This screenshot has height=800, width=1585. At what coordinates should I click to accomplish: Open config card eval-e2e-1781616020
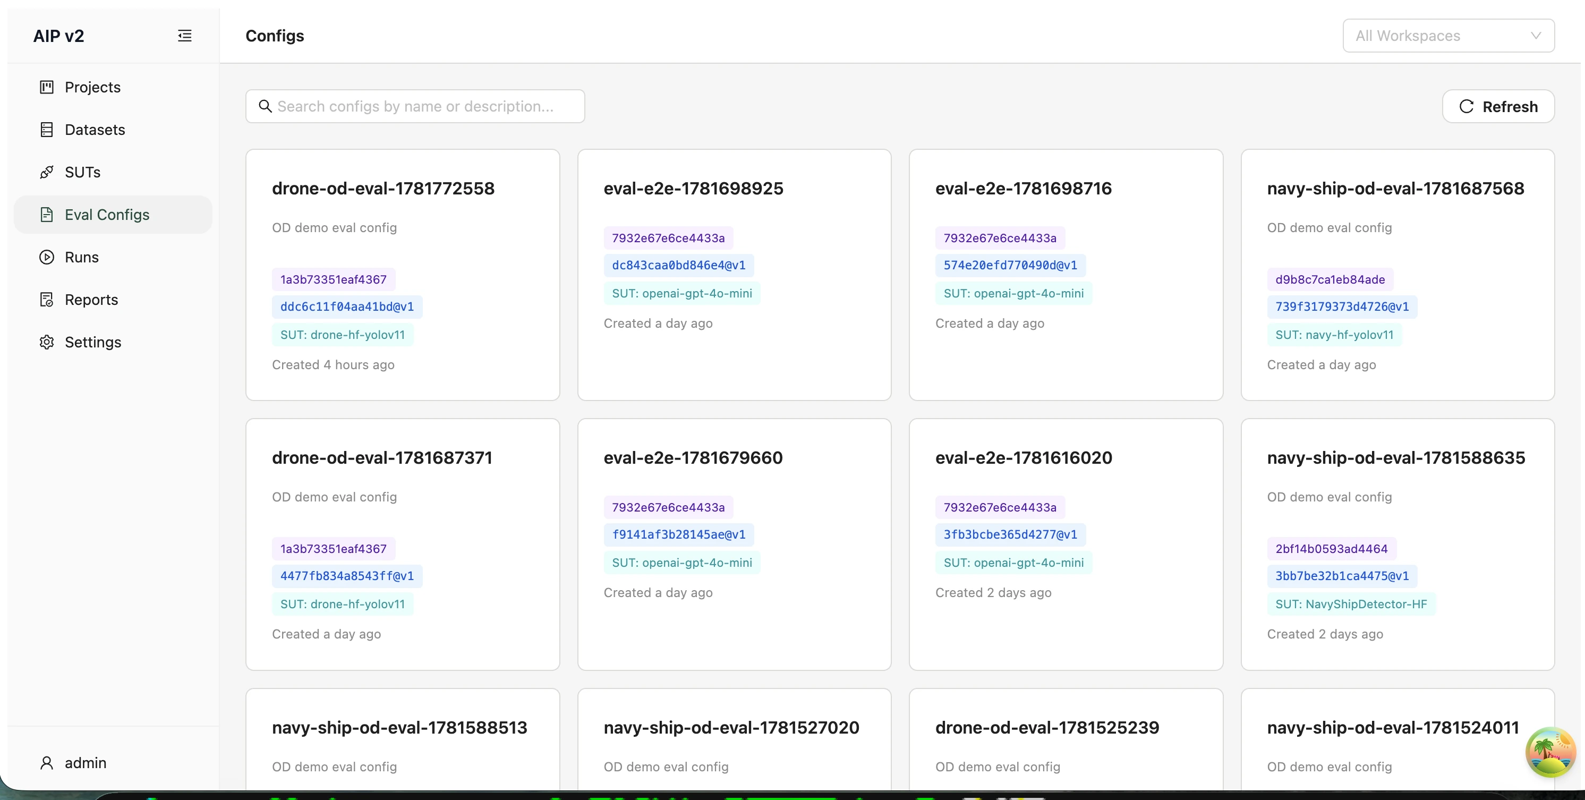coord(1066,544)
